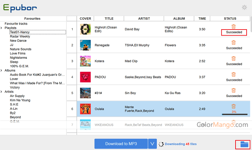The image size is (252, 150).
Task: Open the settings gear icon
Action: (244, 7)
